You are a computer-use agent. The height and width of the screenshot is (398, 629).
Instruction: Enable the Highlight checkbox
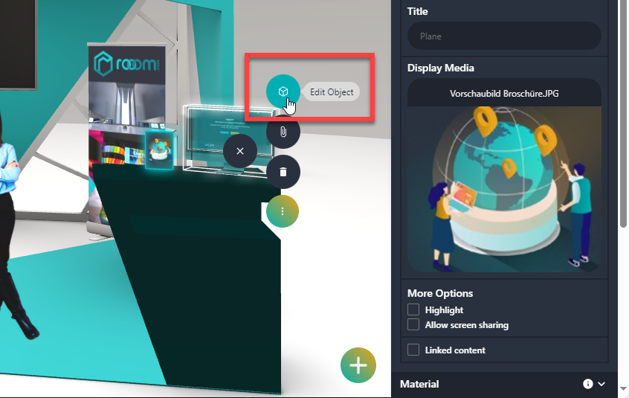click(413, 309)
